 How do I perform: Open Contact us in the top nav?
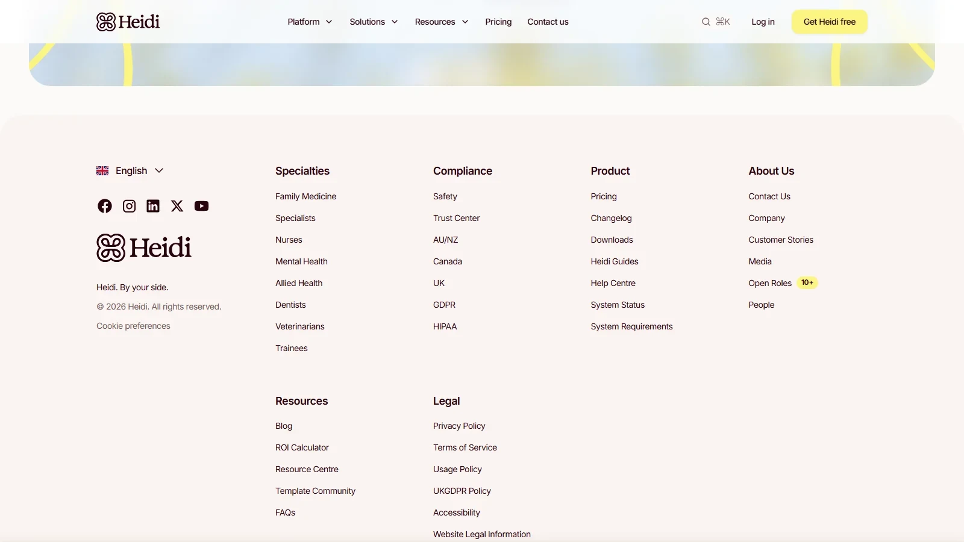click(x=548, y=22)
